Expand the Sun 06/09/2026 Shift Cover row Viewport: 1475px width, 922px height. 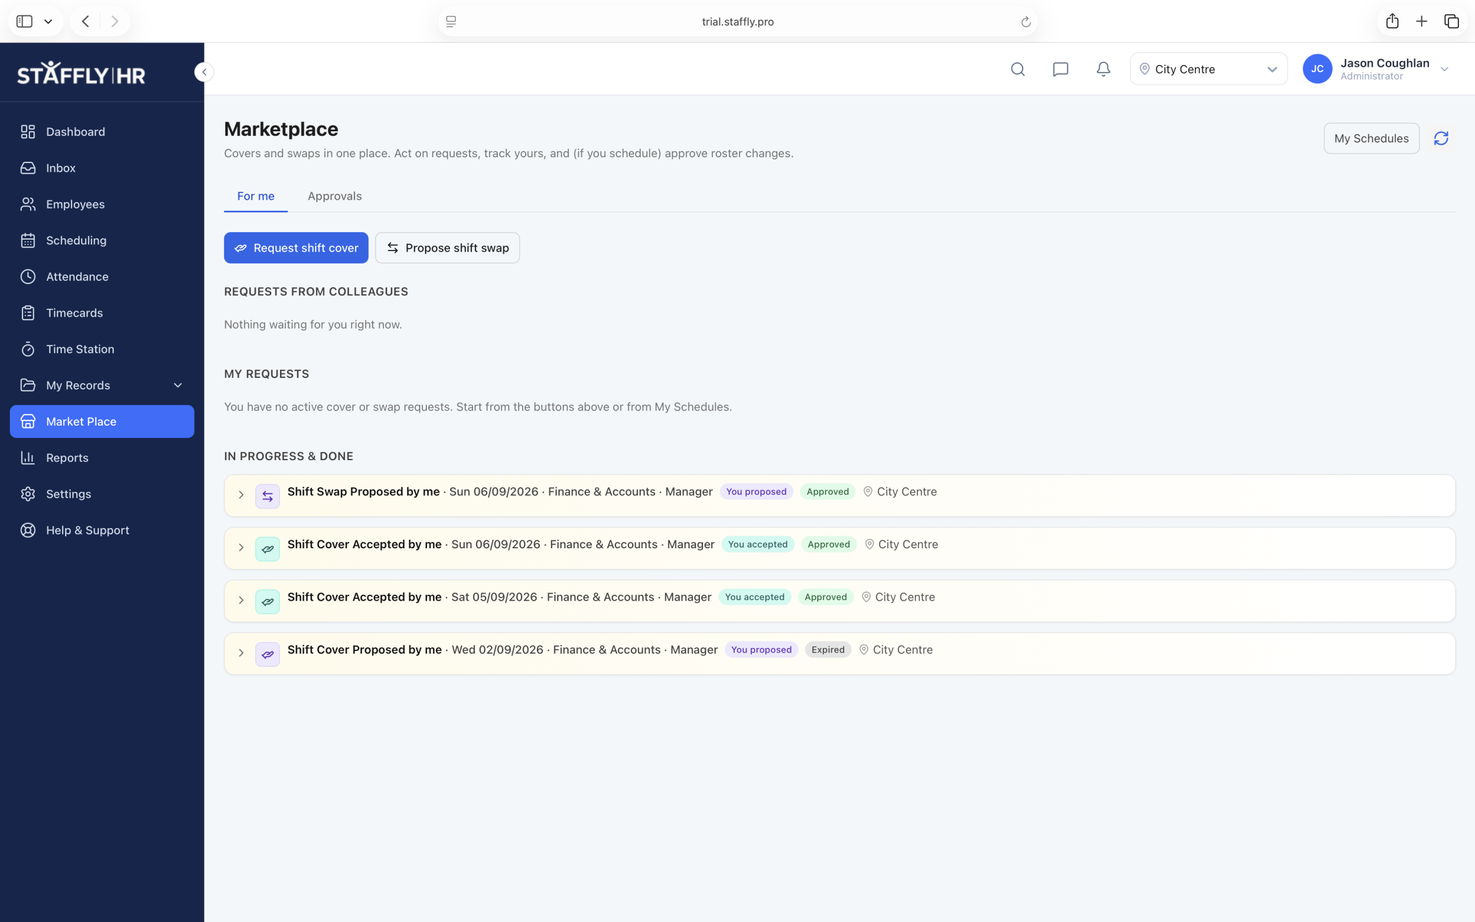[241, 548]
